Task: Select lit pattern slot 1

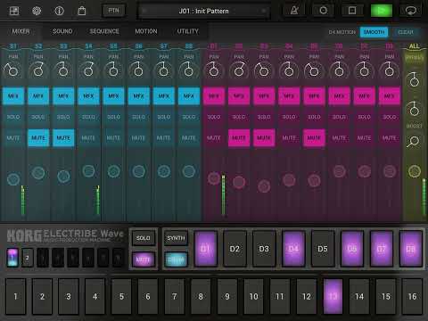Action: click(x=12, y=258)
